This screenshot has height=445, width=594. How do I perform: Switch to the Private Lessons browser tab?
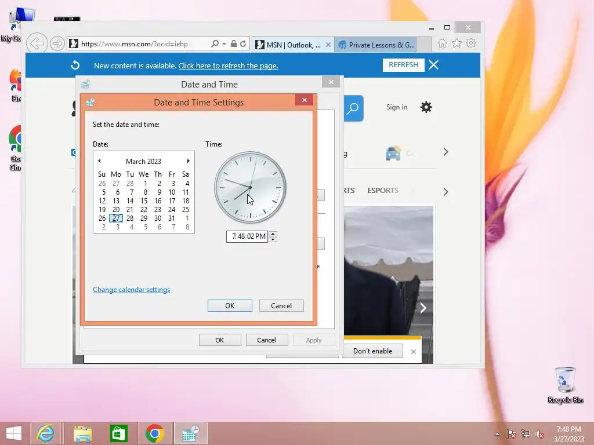pyautogui.click(x=376, y=45)
